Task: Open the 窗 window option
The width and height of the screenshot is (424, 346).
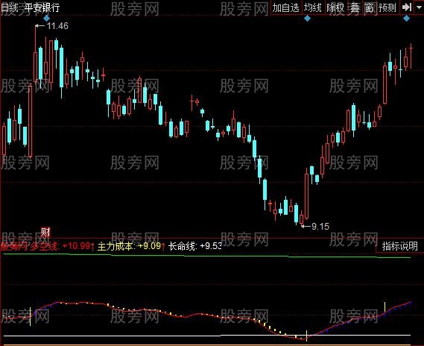Action: (369, 7)
